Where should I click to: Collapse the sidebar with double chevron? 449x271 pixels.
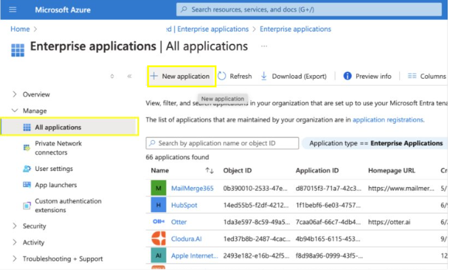(x=129, y=77)
